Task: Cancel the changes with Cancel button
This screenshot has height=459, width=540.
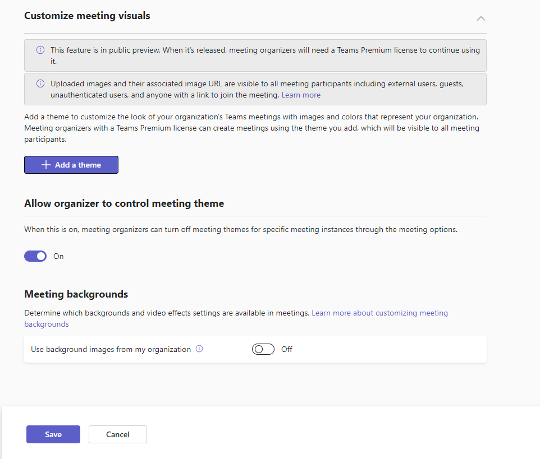Action: 118,434
